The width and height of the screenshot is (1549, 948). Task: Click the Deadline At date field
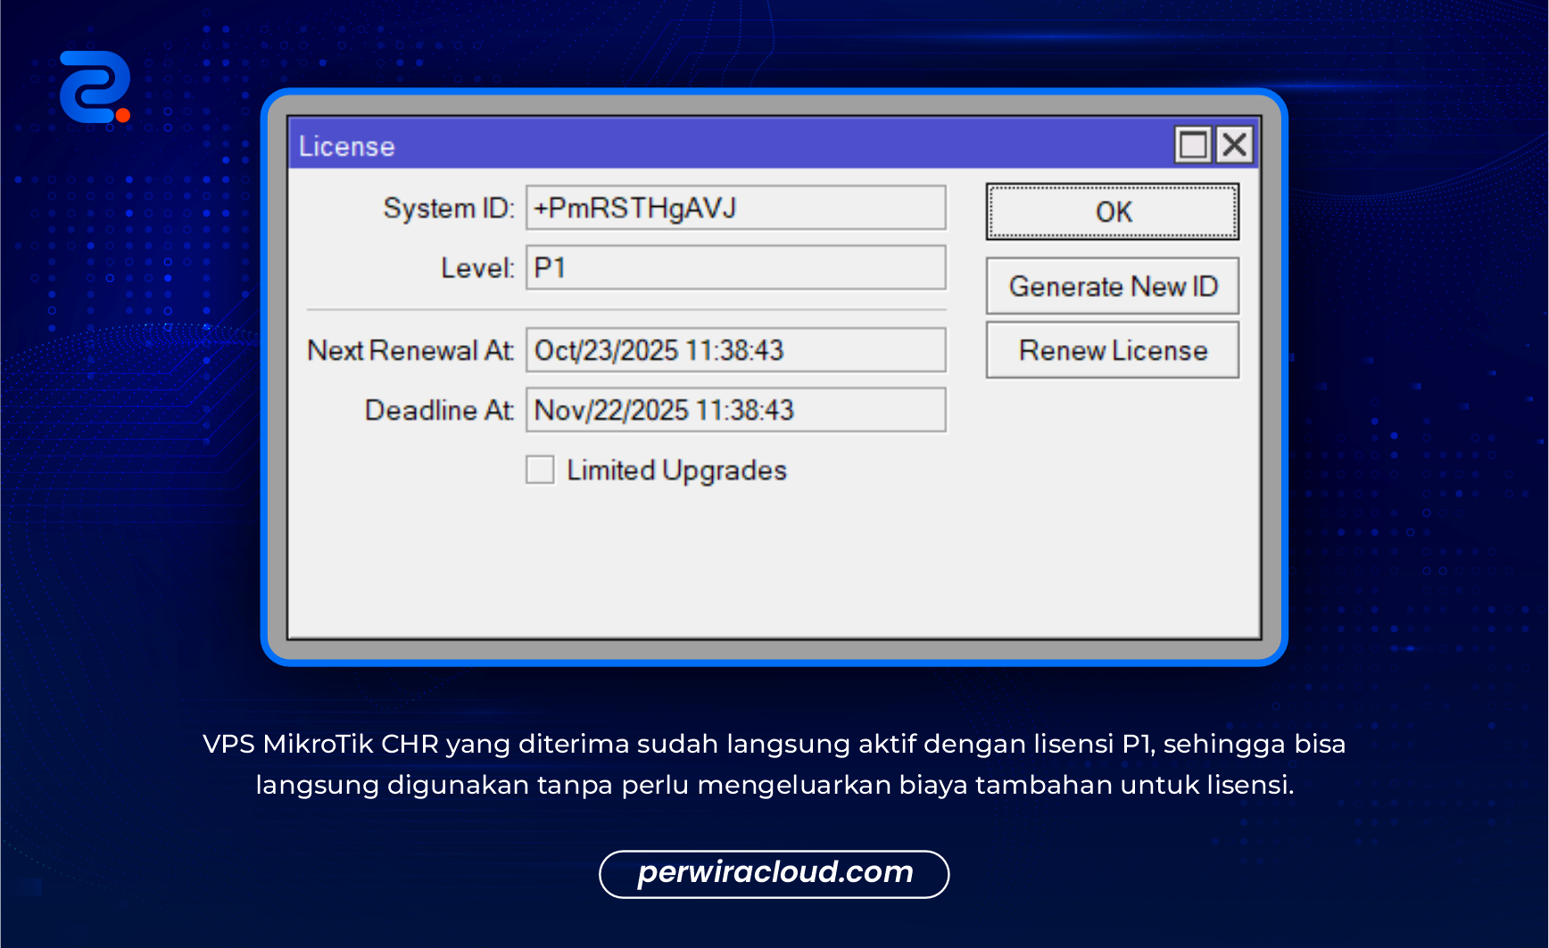[x=735, y=409]
